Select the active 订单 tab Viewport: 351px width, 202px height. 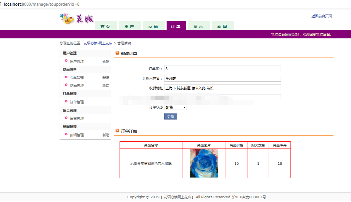click(176, 26)
